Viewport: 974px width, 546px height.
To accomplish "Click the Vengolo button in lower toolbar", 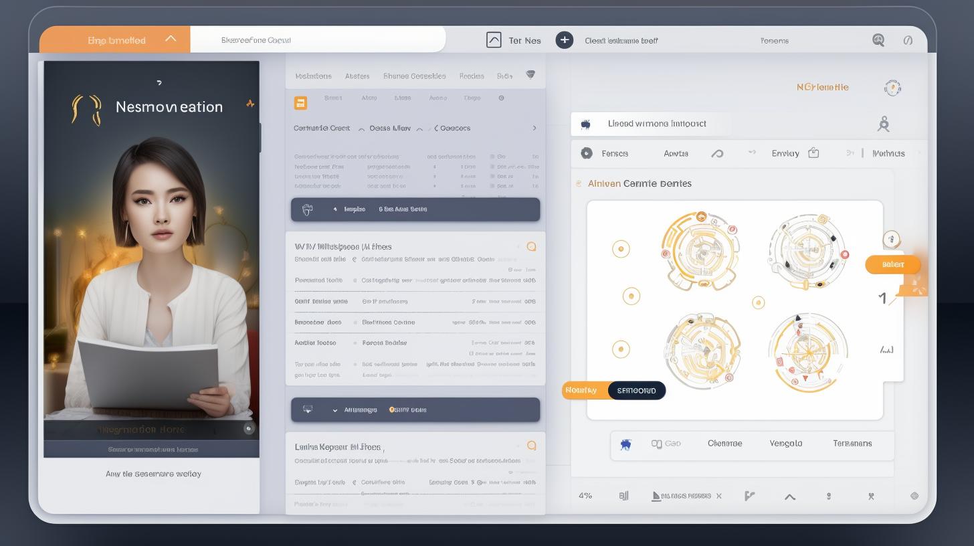I will tap(785, 444).
